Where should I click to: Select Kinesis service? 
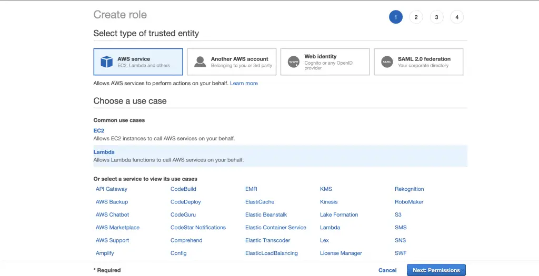tap(329, 202)
